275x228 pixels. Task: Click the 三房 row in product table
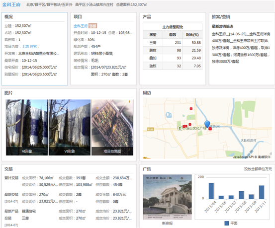pyautogui.click(x=173, y=43)
